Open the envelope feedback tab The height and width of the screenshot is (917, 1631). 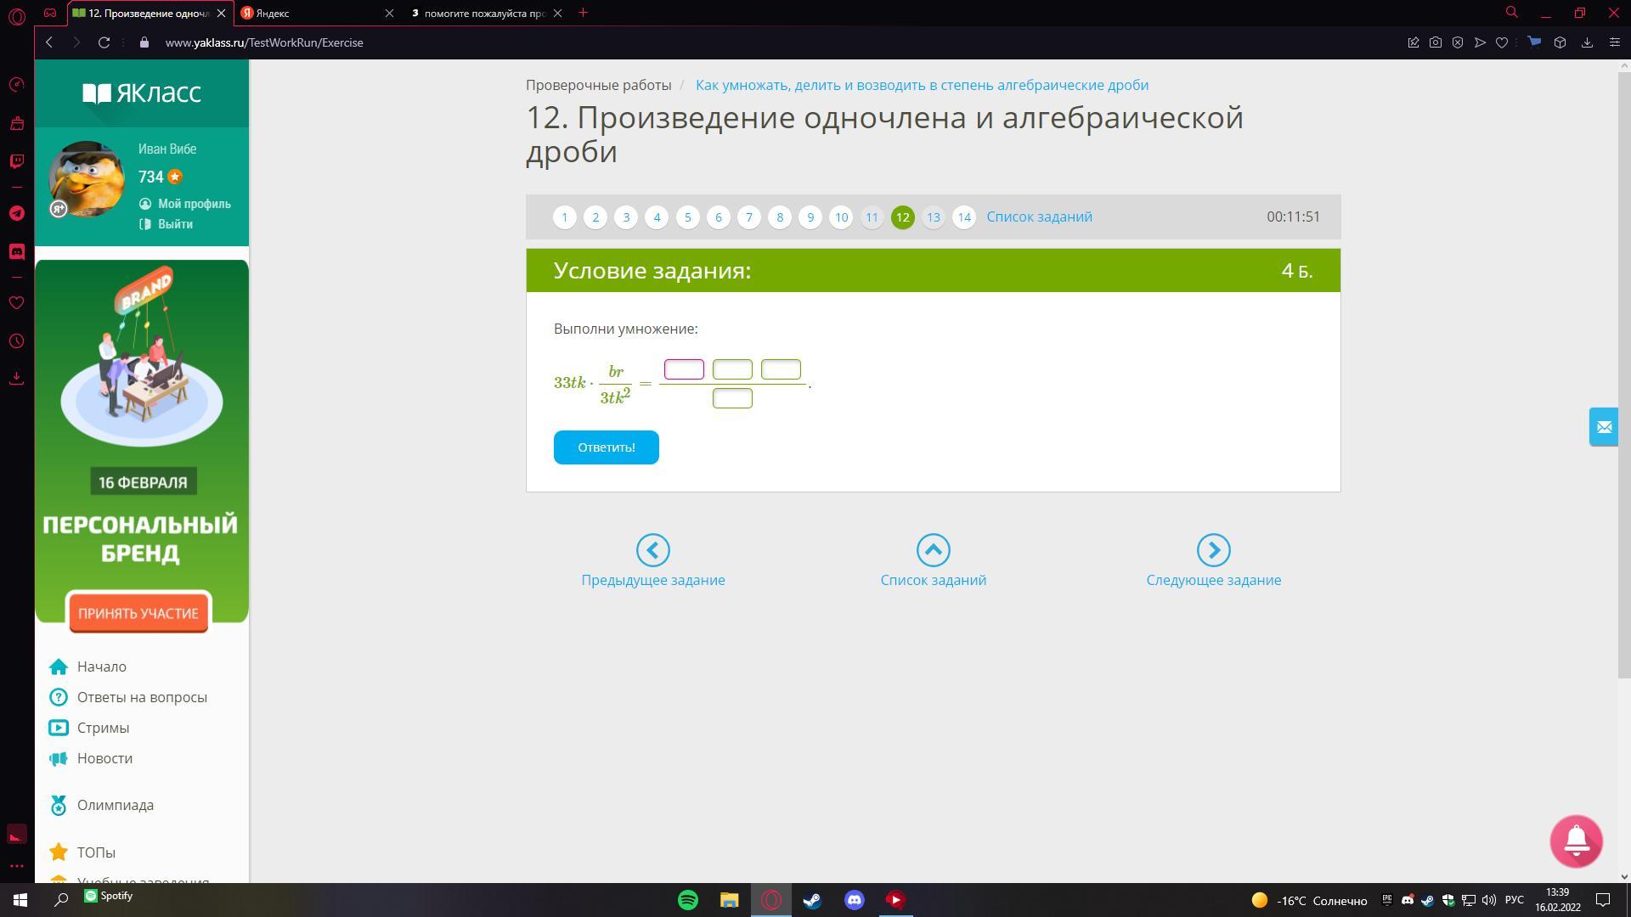tap(1603, 427)
